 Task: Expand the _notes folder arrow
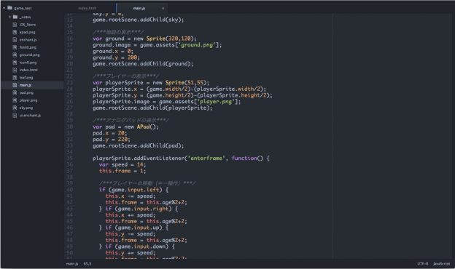(10, 17)
